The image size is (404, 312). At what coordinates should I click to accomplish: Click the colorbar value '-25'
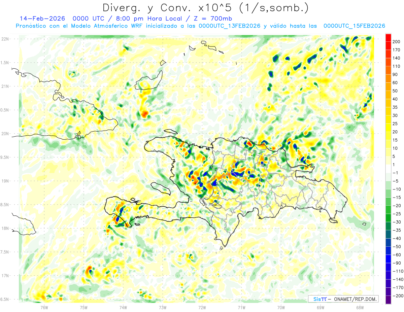(x=397, y=214)
